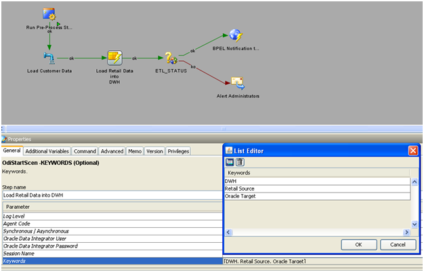Screen dimensions: 424x272
Task: Click the Keywords value cell with DWH list
Action: pyautogui.click(x=322, y=261)
